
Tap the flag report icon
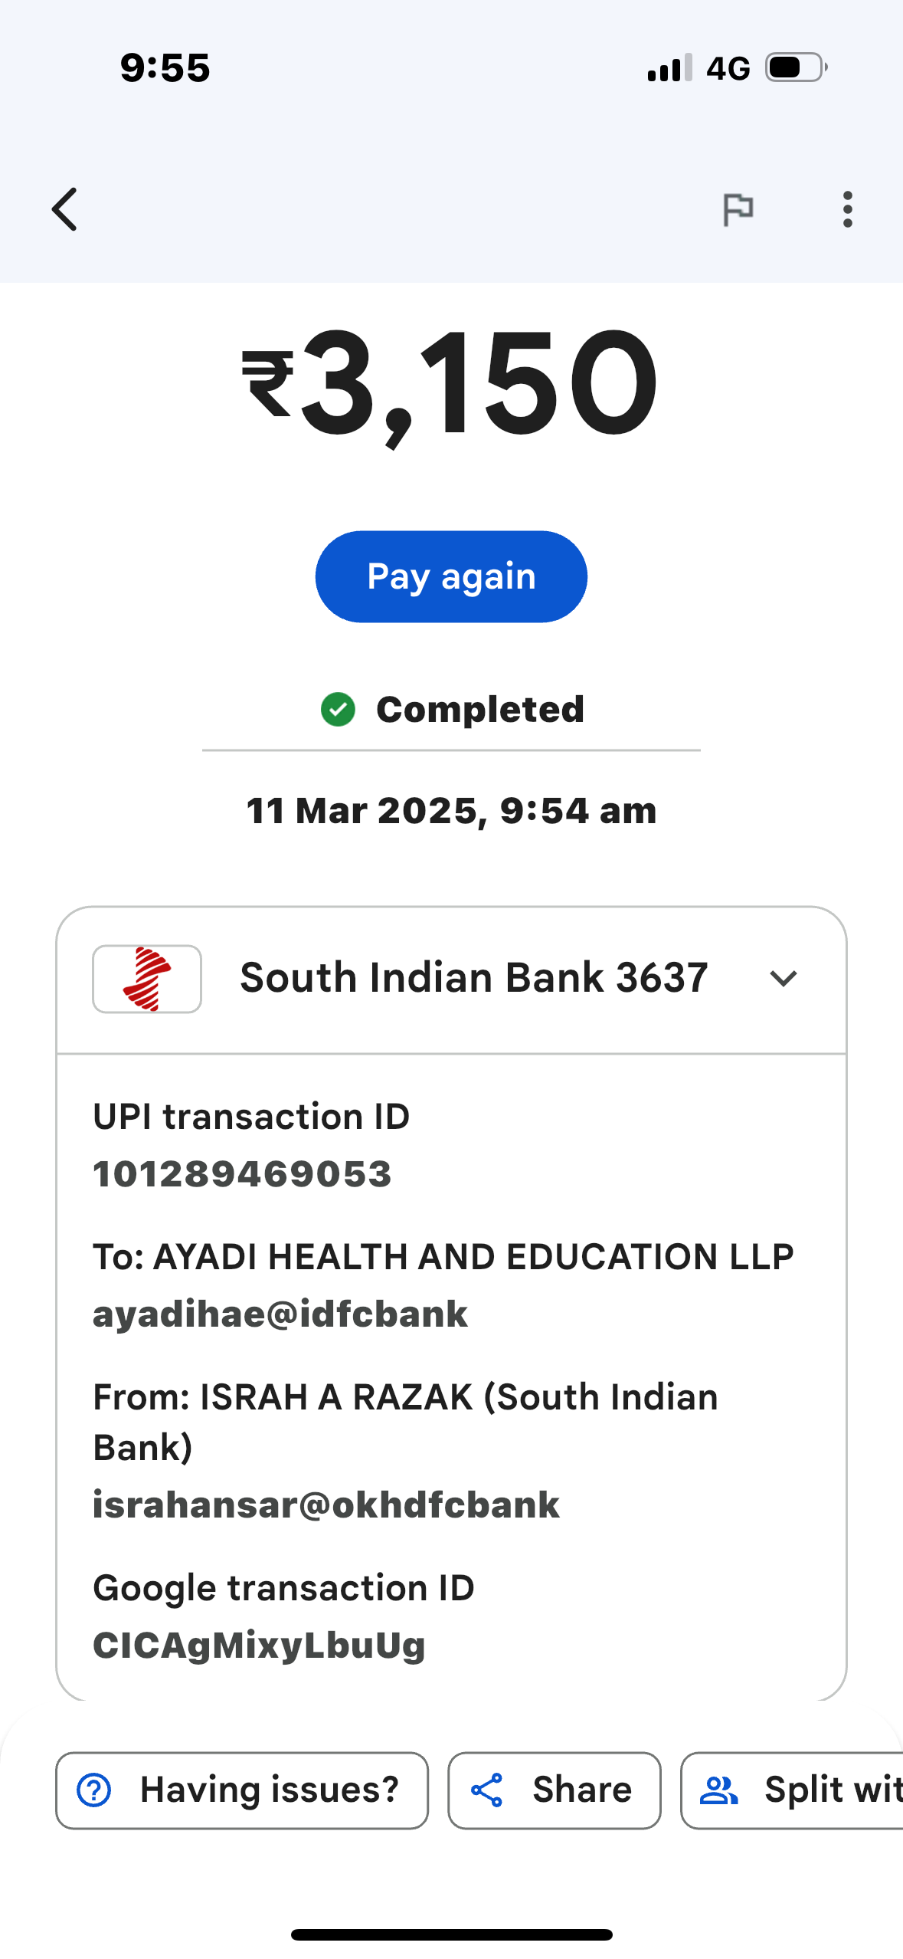click(738, 209)
